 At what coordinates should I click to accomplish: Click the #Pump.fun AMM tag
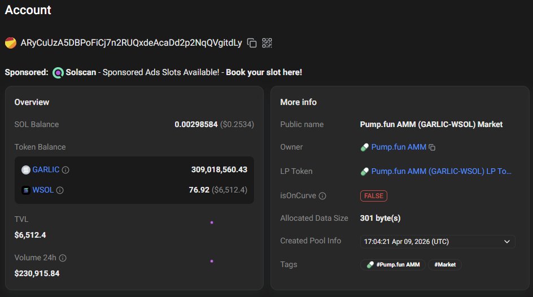point(393,264)
